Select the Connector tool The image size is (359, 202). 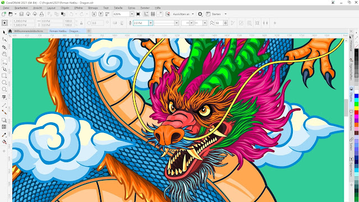click(x=4, y=112)
